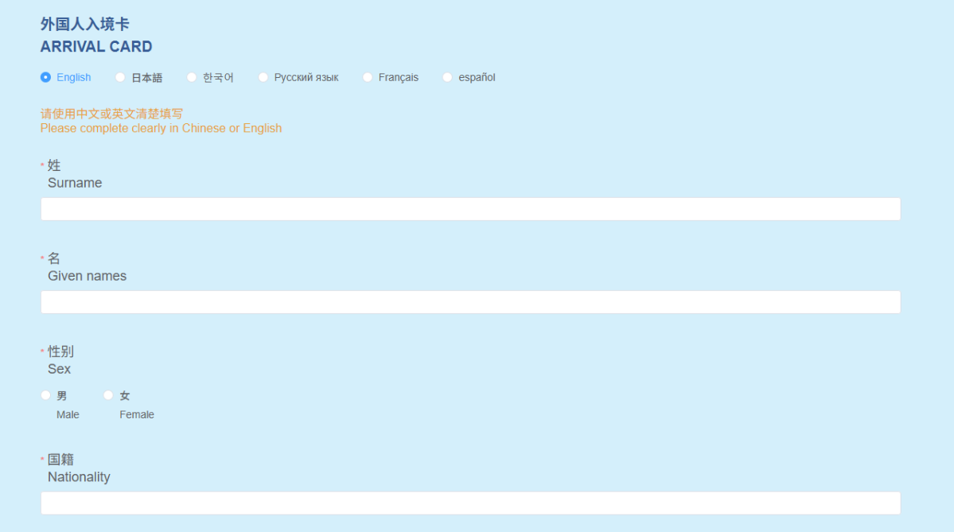Click into the Nationality input field
This screenshot has height=532, width=954.
point(470,503)
